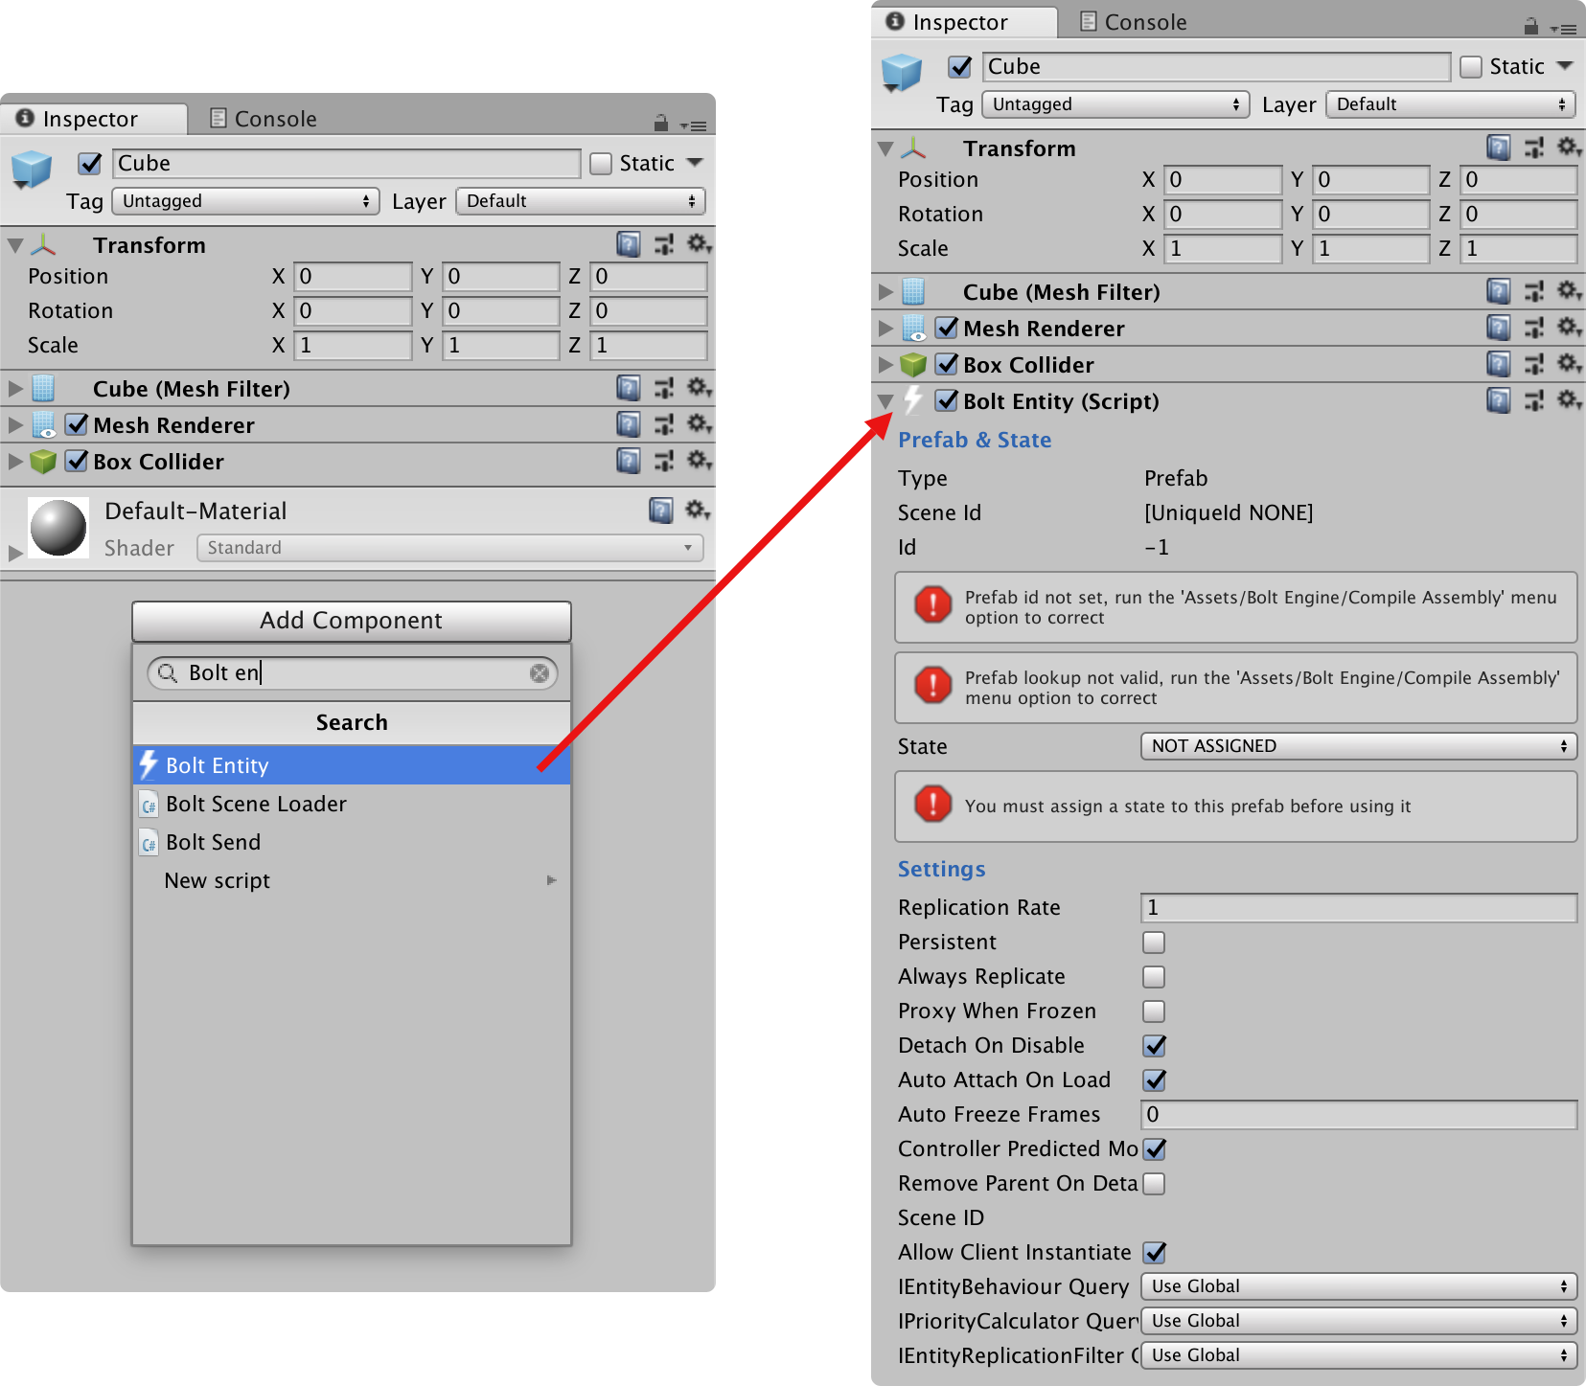Open State NOT ASSIGNED dropdown
Screen dimensions: 1586x1386
point(1359,746)
